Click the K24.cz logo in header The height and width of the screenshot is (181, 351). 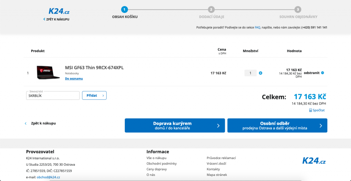point(59,11)
